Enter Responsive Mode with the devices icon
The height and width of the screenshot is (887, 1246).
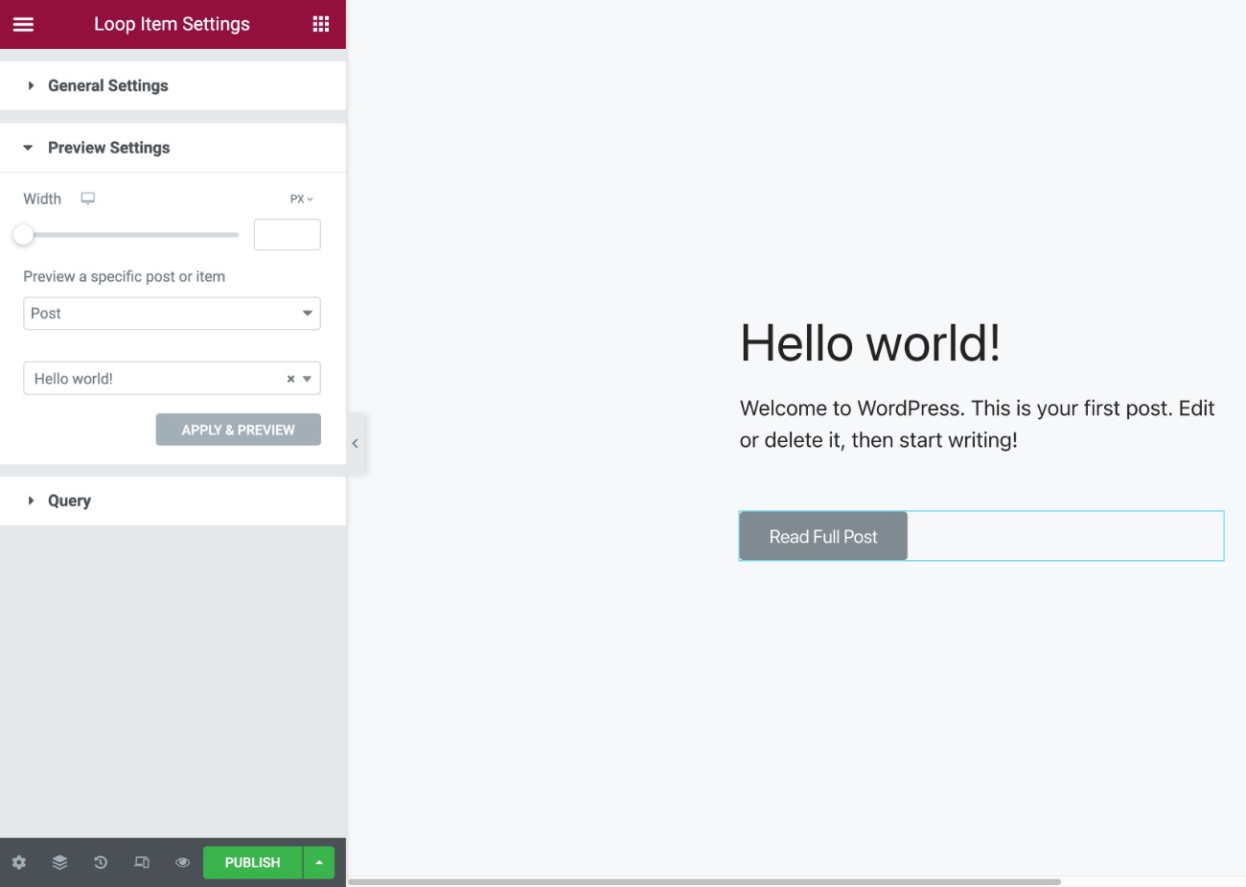[x=141, y=862]
